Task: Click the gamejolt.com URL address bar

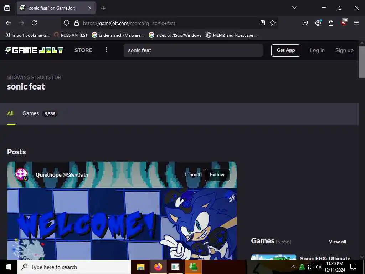Action: click(169, 23)
